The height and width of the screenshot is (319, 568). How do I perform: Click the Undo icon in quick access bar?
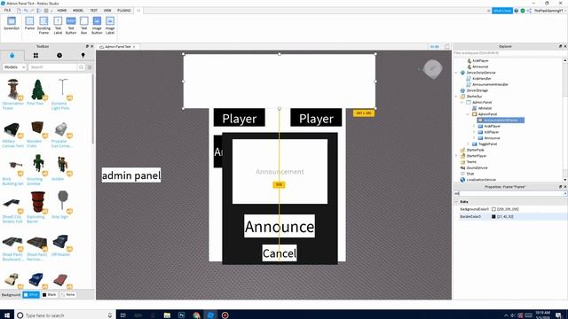26,11
